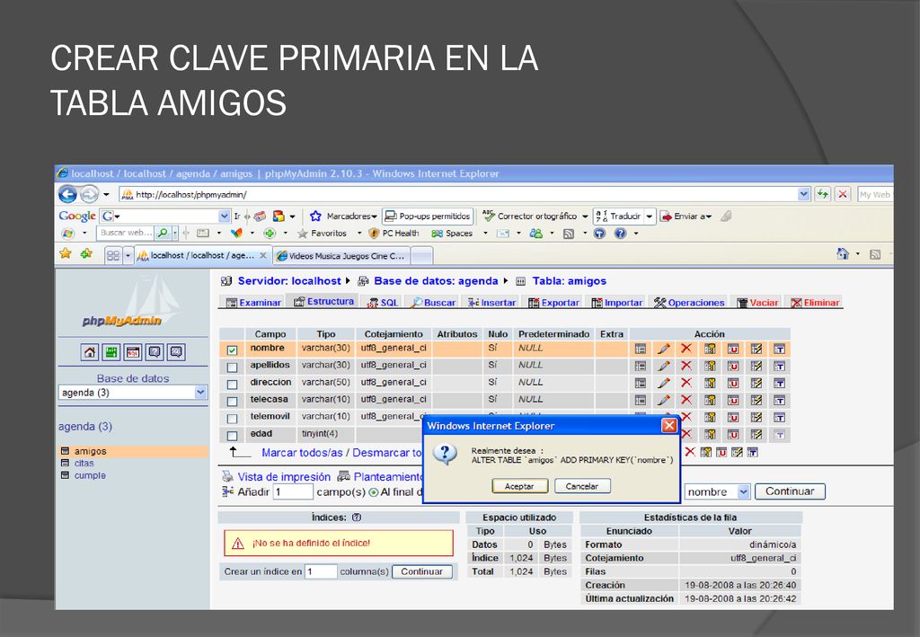Click the green Log out icon in sidebar
This screenshot has width=920, height=637.
111,352
